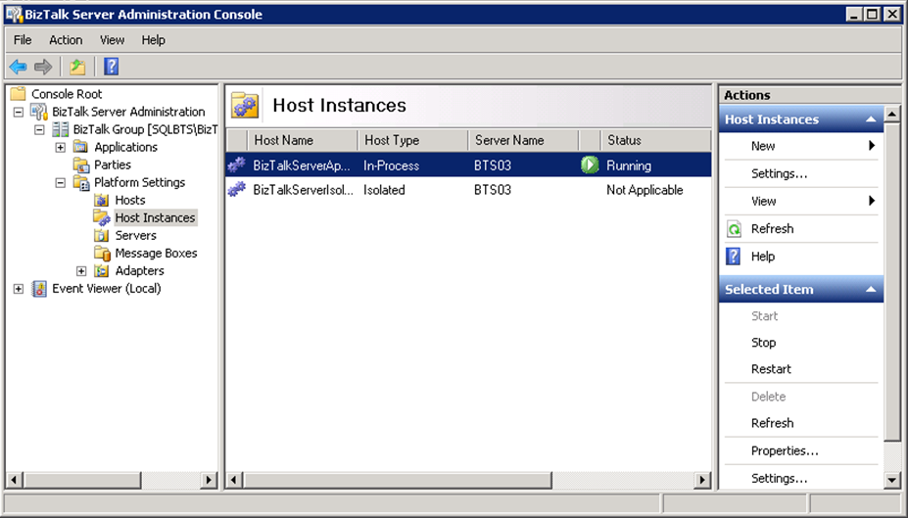This screenshot has width=908, height=518.
Task: Restart the selected host instance
Action: click(x=771, y=369)
